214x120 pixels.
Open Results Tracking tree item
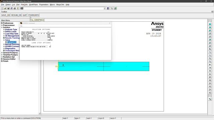point(12,38)
